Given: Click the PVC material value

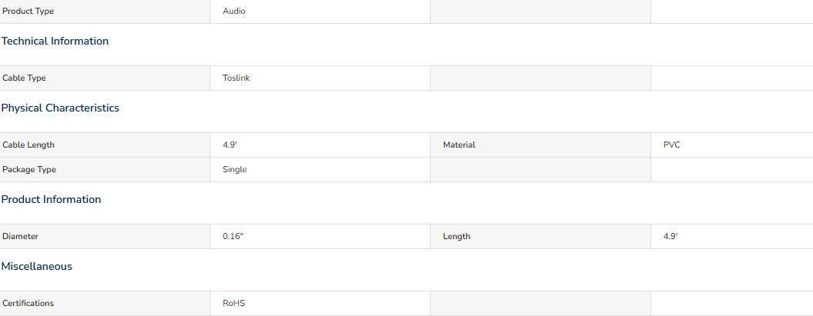Looking at the screenshot, I should point(671,145).
